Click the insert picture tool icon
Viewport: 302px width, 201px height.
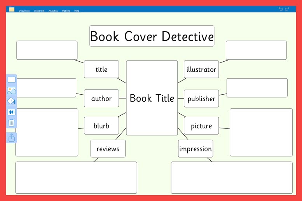[x=12, y=91]
